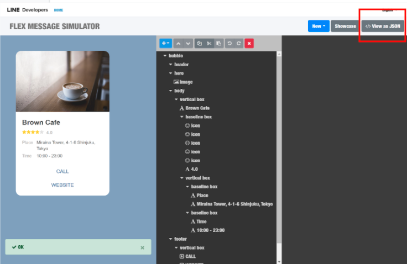Screen dimensions: 407x264
Task: Click the scrollbar down arrow in tree panel
Action: [x=279, y=261]
